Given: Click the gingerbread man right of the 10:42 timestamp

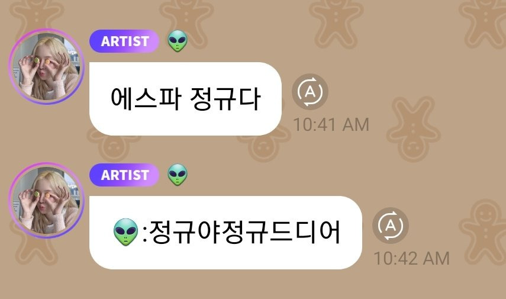Looking at the screenshot, I should click(484, 232).
